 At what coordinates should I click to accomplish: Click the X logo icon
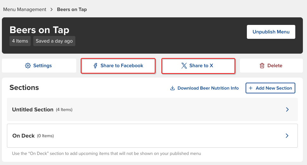[184, 66]
